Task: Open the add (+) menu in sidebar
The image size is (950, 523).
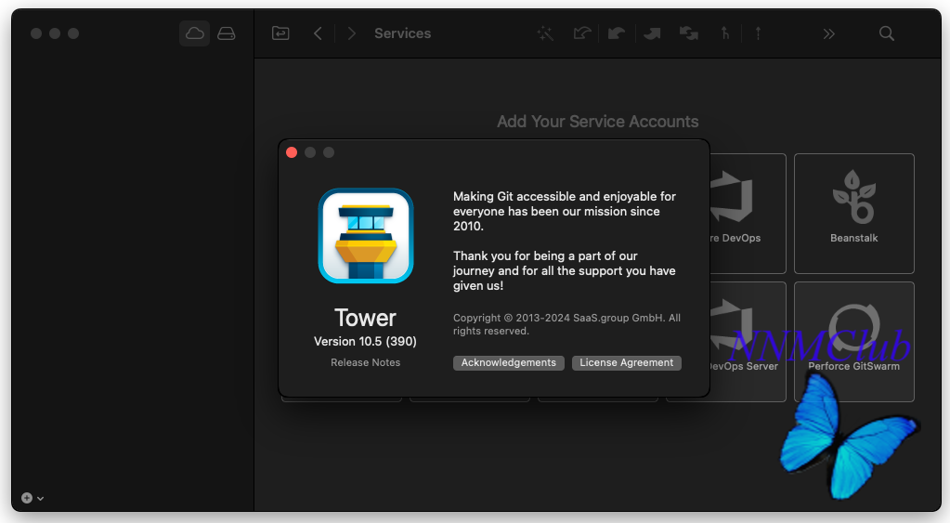Action: click(x=33, y=498)
